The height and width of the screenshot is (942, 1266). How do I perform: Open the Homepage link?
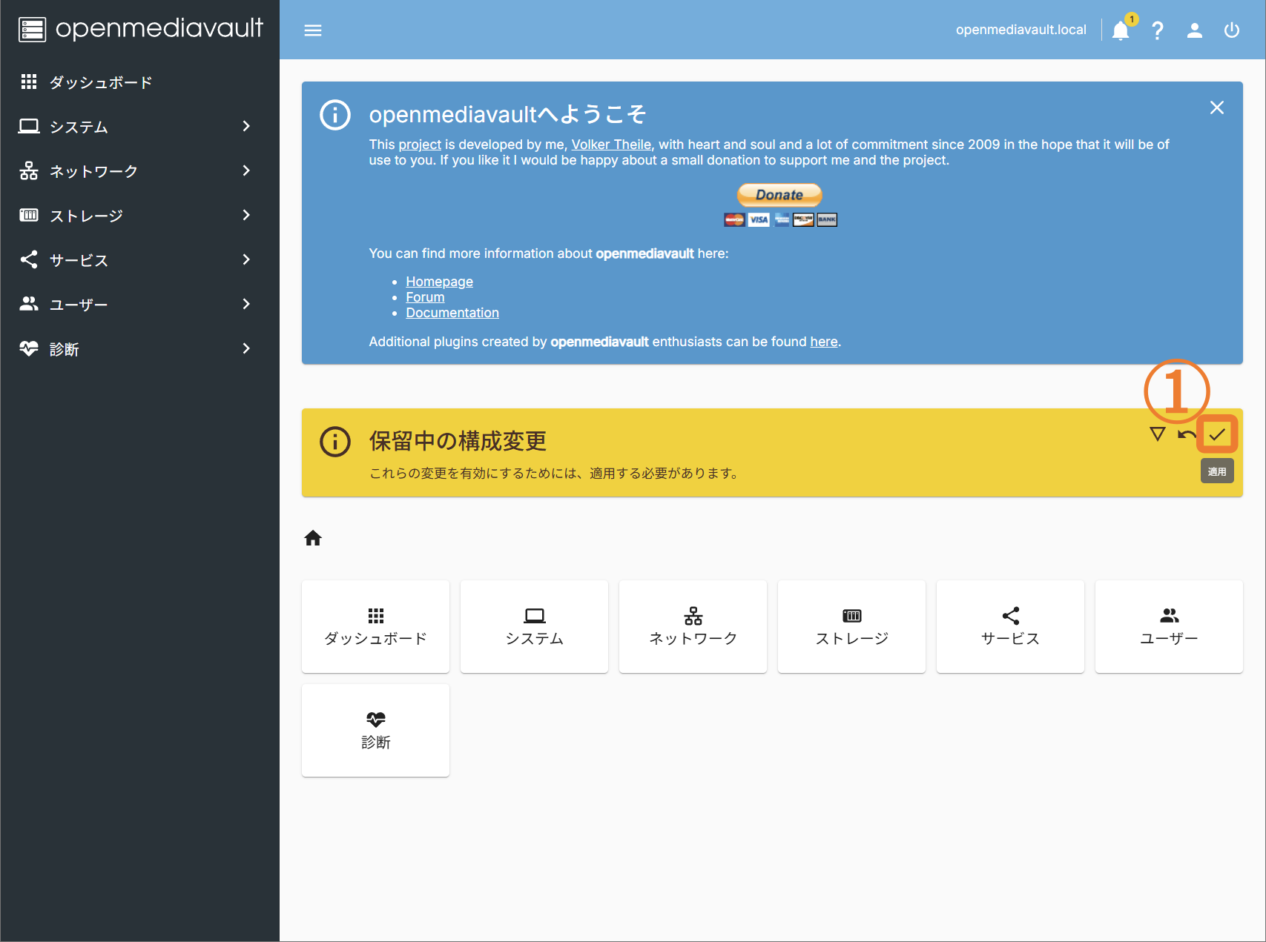click(x=439, y=282)
